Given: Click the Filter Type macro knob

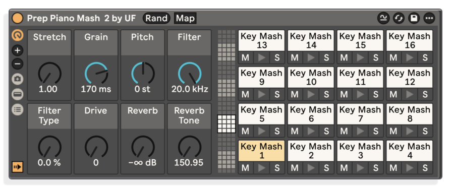Looking at the screenshot, I should tap(49, 147).
